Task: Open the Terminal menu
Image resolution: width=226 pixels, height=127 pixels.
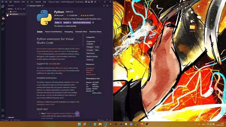Action: tap(38, 2)
